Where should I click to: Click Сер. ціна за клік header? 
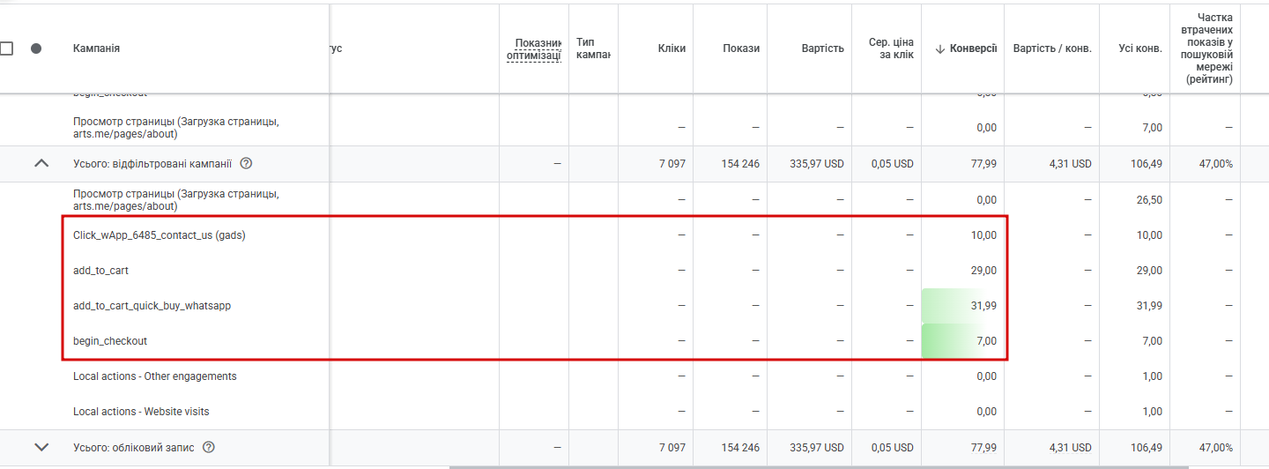[x=891, y=48]
